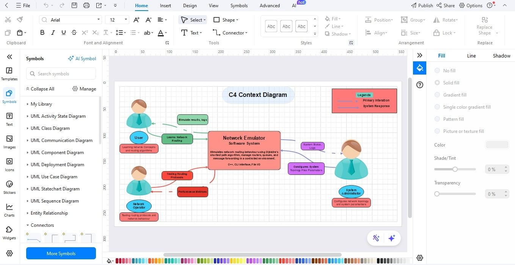Screen dimensions: 515x265
Task: Open the Shadow tab in the Fill panel
Action: coord(501,55)
